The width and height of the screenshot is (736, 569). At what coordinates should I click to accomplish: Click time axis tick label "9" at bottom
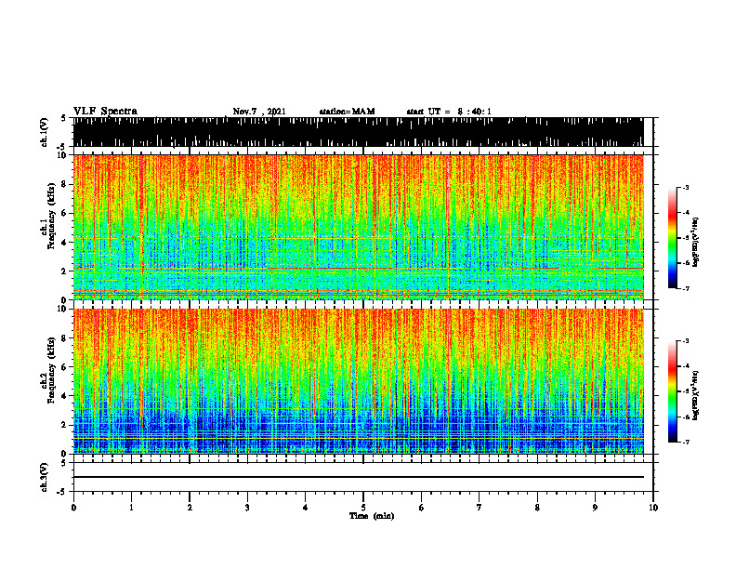[595, 508]
